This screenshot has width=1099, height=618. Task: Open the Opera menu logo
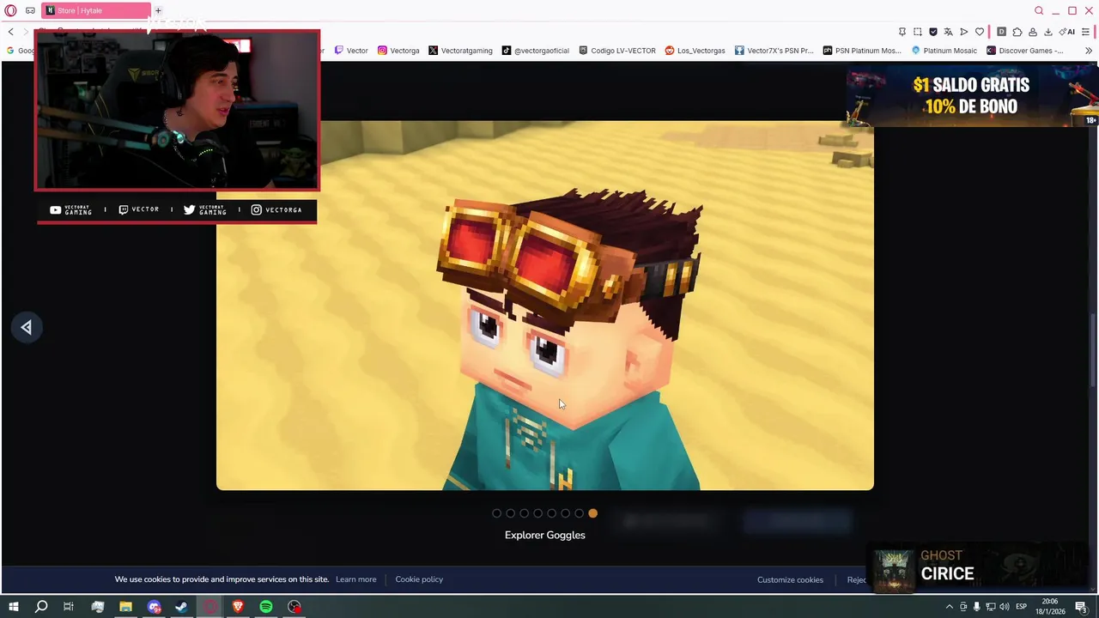(10, 10)
